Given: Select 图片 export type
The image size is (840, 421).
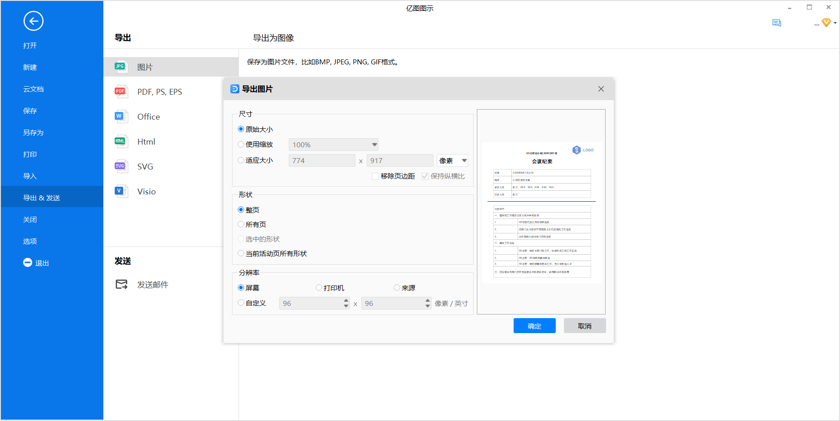Looking at the screenshot, I should [x=171, y=67].
